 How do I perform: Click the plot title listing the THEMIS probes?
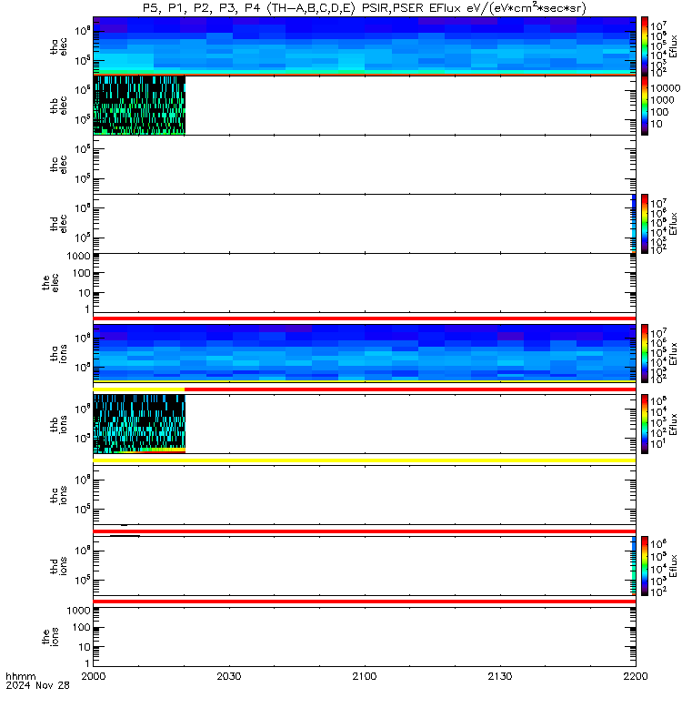tap(365, 8)
